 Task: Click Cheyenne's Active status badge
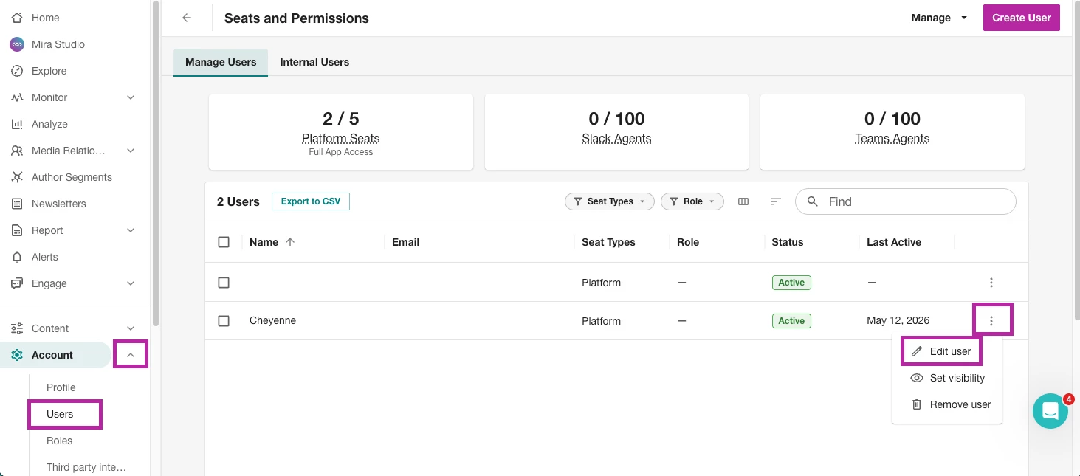(791, 321)
